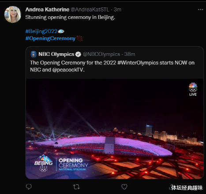Like the tweet with heart icon

[x=124, y=187]
